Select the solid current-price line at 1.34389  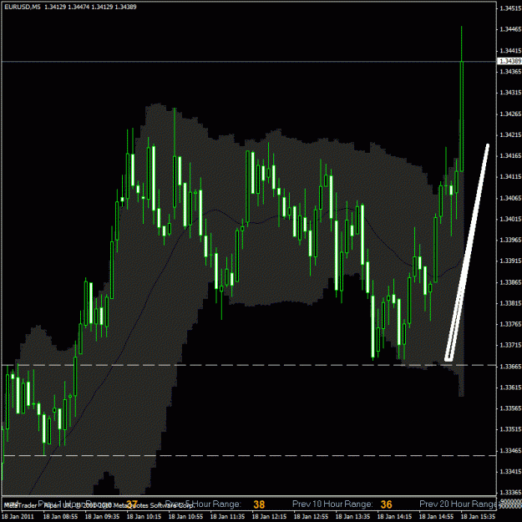[x=249, y=61]
